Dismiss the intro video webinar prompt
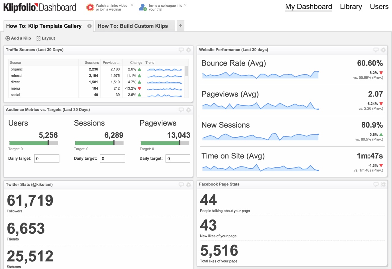The width and height of the screenshot is (392, 269). click(132, 5)
